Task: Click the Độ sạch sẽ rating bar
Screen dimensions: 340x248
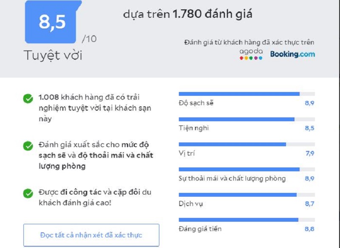Action: click(x=247, y=94)
